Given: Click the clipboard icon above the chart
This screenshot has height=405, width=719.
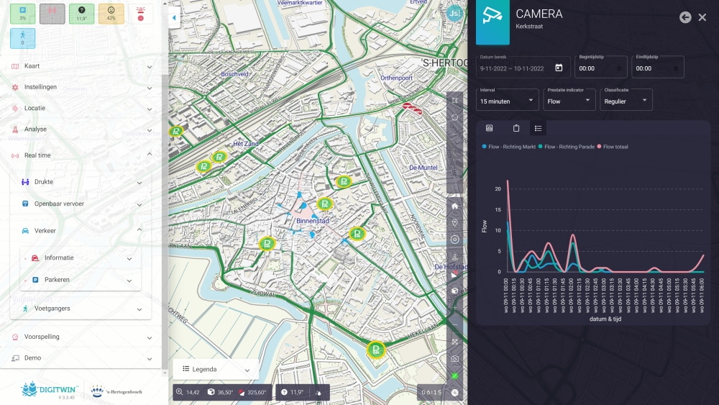Looking at the screenshot, I should (516, 128).
